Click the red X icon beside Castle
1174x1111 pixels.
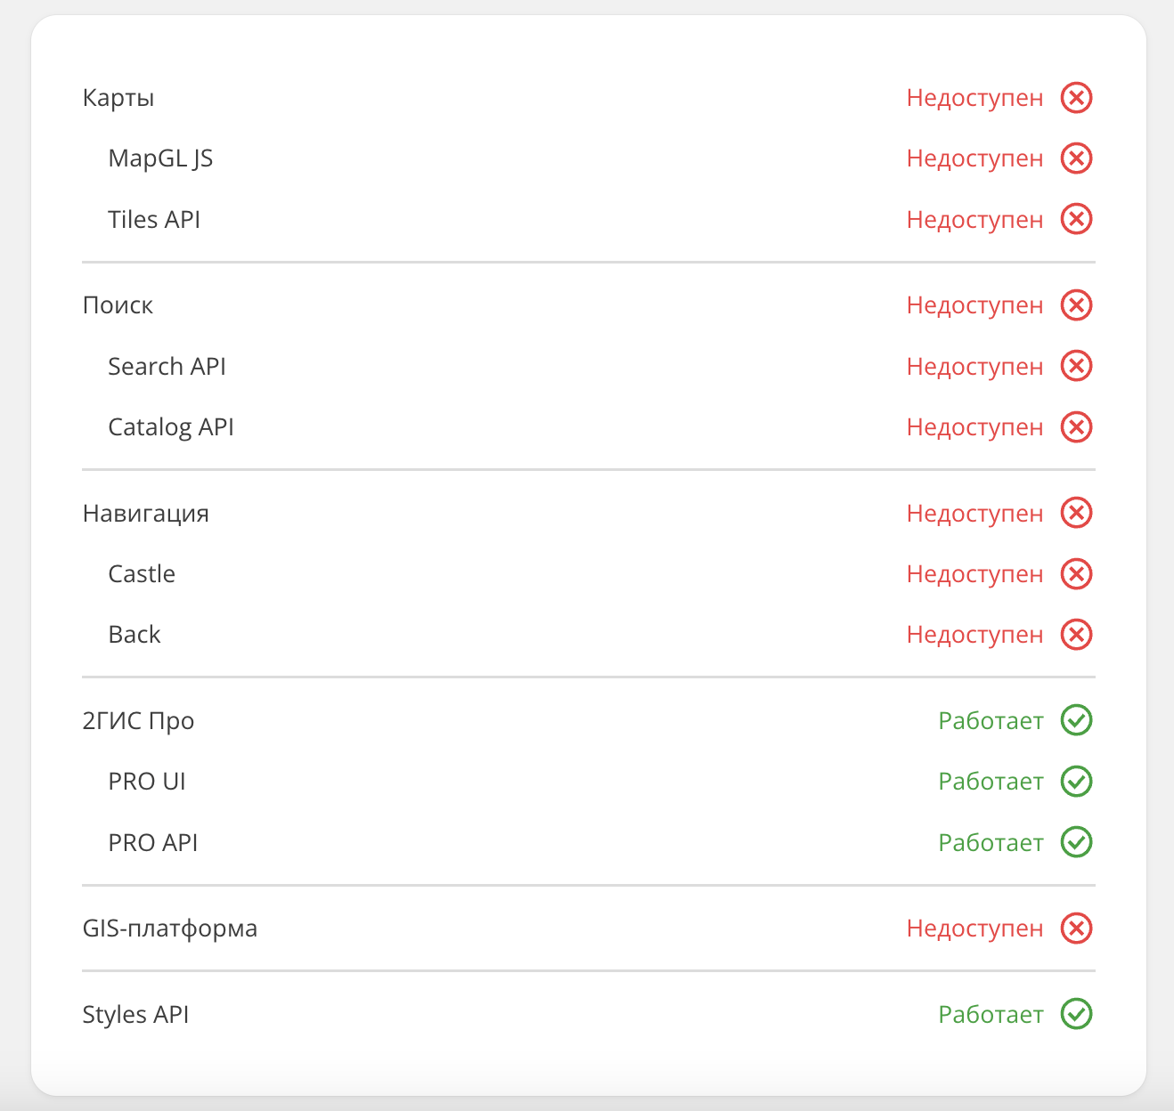coord(1076,574)
